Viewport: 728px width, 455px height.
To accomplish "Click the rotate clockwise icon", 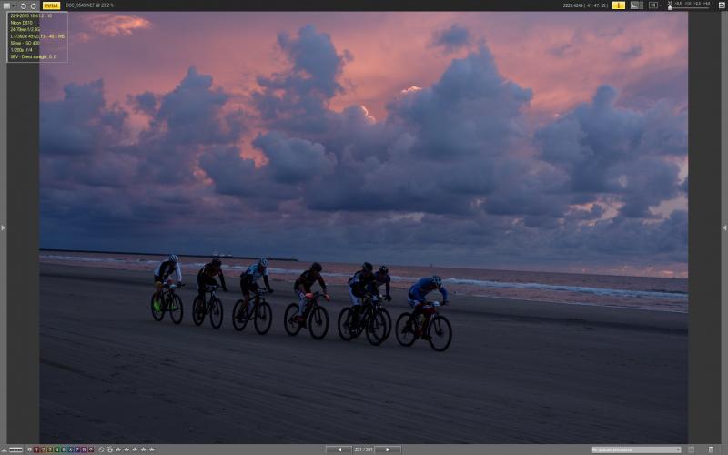I will [34, 5].
